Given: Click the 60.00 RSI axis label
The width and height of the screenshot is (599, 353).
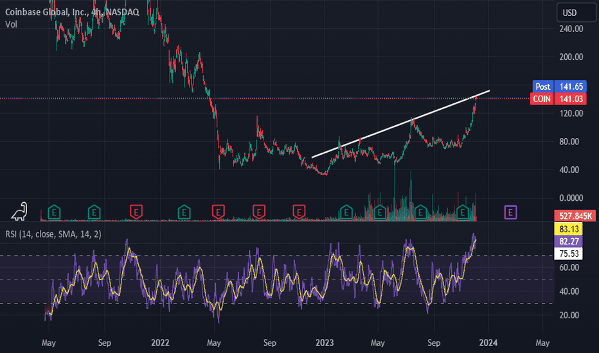Looking at the screenshot, I should point(569,268).
